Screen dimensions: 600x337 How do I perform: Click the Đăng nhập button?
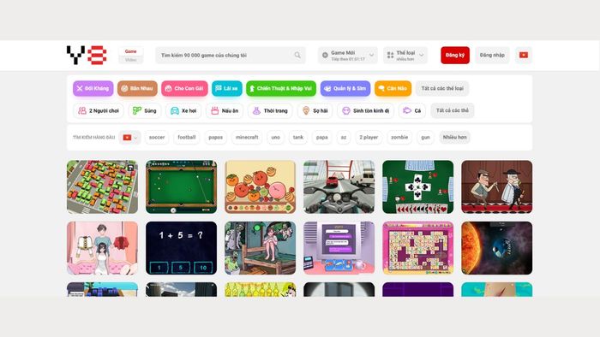pyautogui.click(x=492, y=55)
